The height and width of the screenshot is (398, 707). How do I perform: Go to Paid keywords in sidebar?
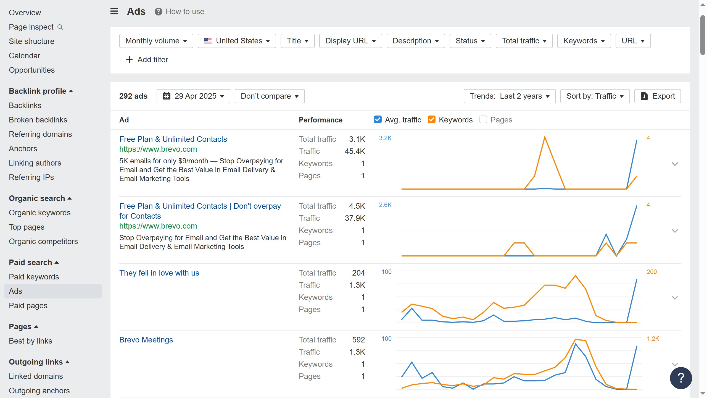(34, 277)
